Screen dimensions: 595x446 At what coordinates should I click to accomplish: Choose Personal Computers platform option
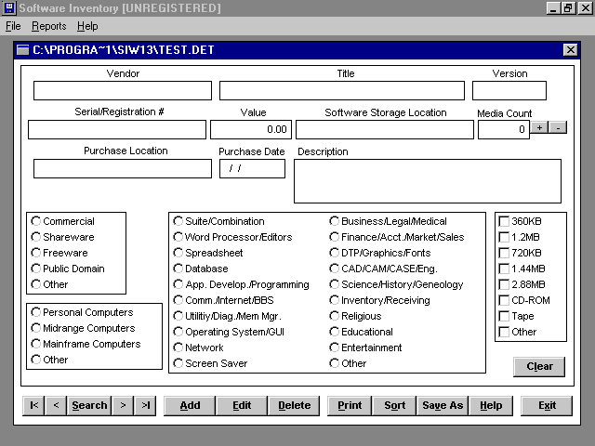coord(36,312)
